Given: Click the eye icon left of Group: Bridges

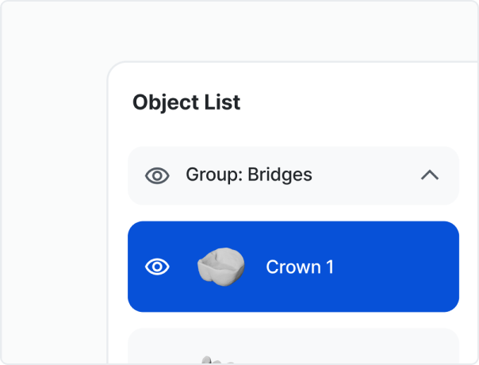Looking at the screenshot, I should click(x=158, y=175).
